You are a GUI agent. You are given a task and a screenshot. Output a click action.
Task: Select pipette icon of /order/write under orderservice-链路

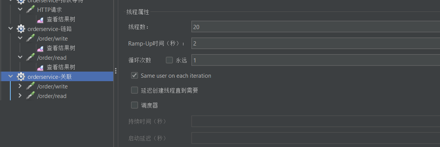[30, 38]
